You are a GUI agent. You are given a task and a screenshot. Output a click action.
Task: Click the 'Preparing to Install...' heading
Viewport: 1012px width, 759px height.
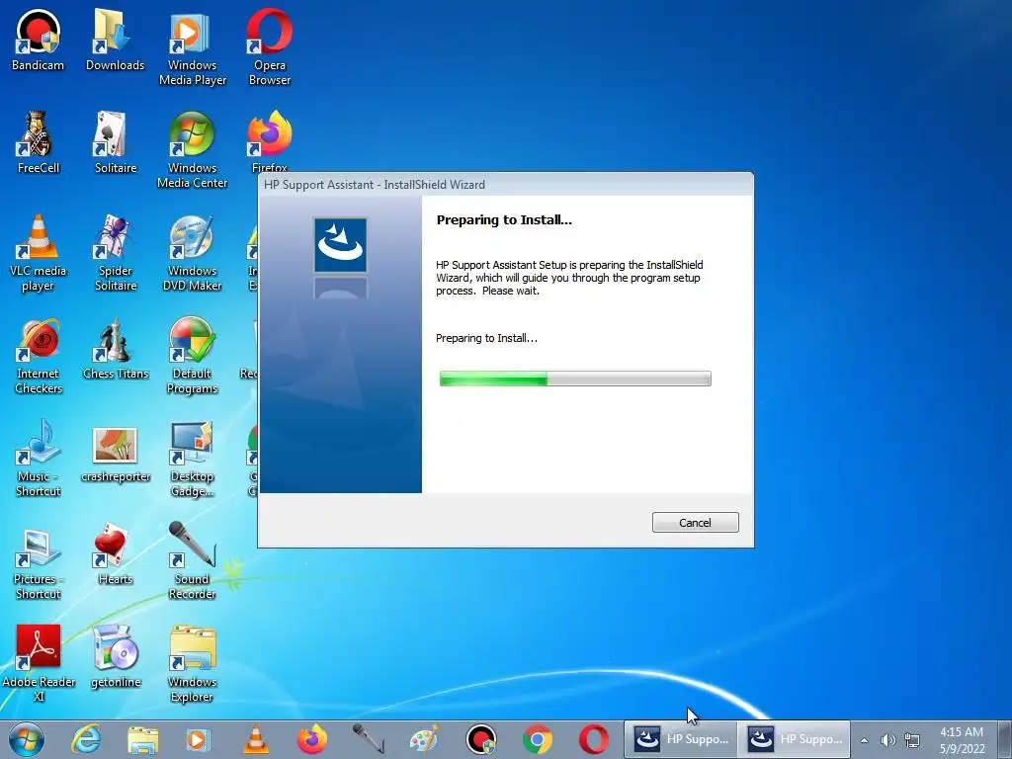click(504, 220)
